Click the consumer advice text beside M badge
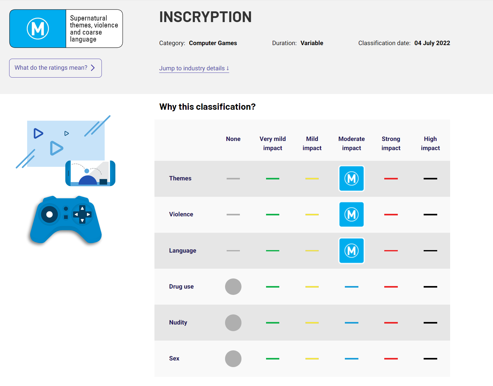 94,29
